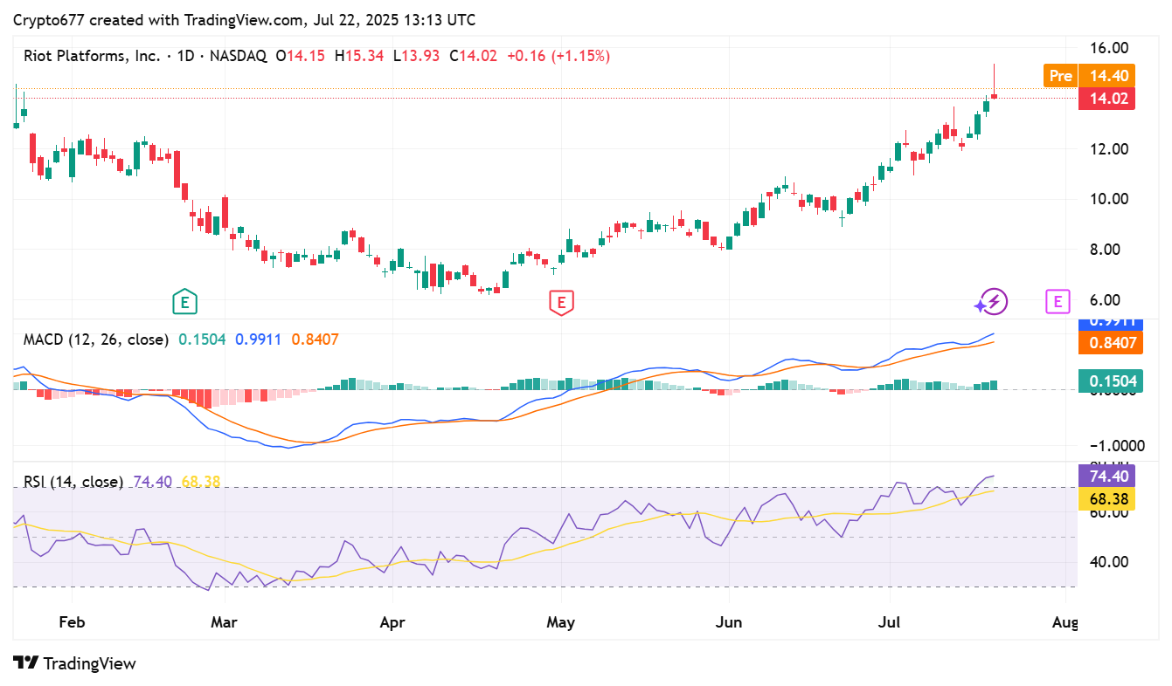1172x686 pixels.
Task: Click the 0.9911 MACD value in legend
Action: (259, 340)
